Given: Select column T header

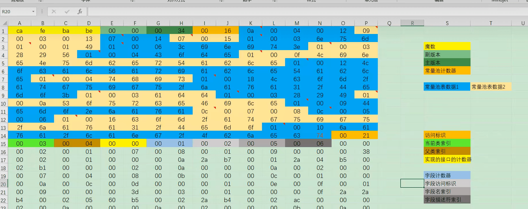Looking at the screenshot, I should (x=490, y=23).
